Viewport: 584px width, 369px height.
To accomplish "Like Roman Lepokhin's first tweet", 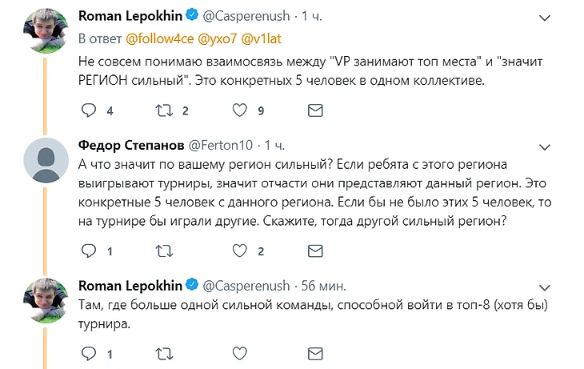I will coord(238,110).
